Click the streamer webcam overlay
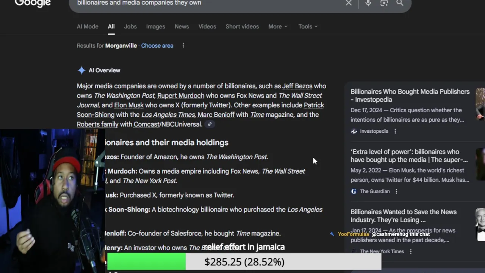Image resolution: width=485 pixels, height=273 pixels. (52, 201)
